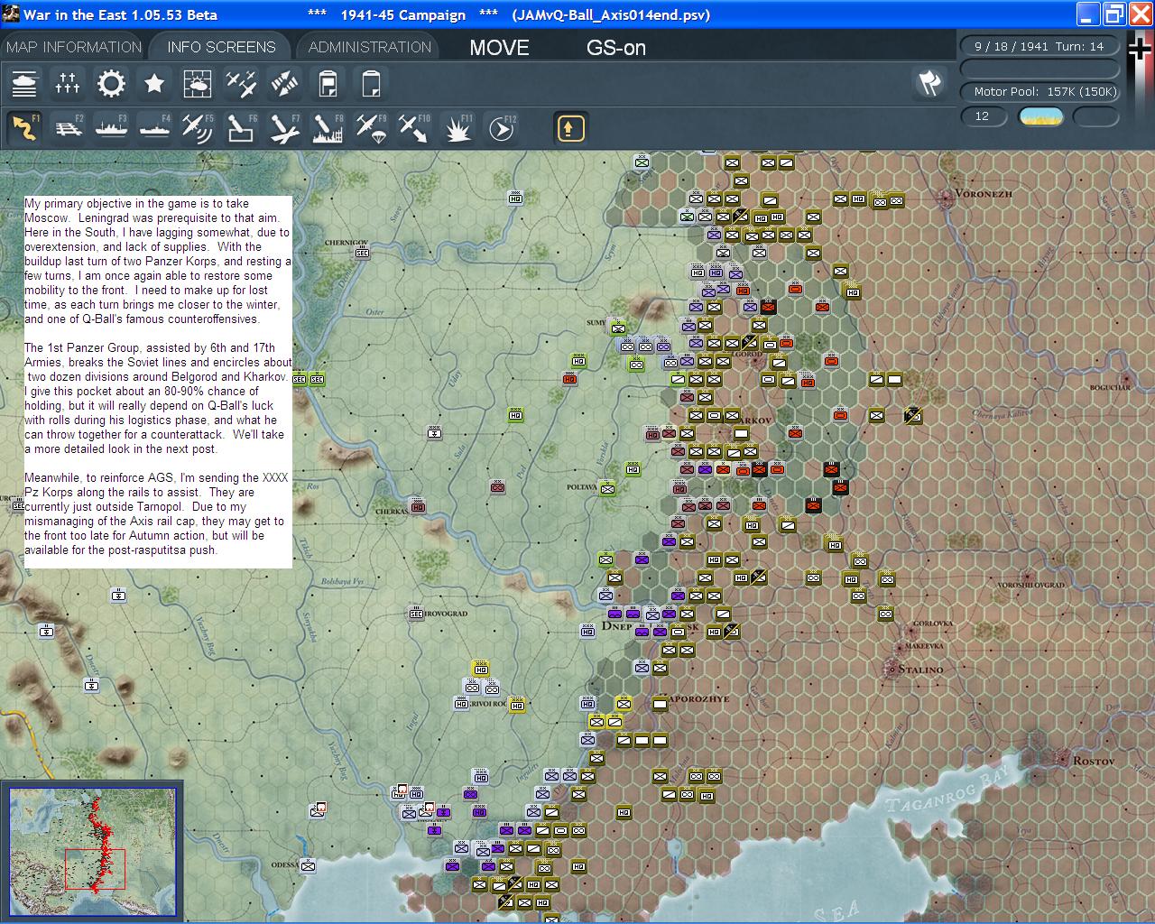This screenshot has height=924, width=1155.
Task: Click the Rostov city label on map
Action: tap(1094, 761)
